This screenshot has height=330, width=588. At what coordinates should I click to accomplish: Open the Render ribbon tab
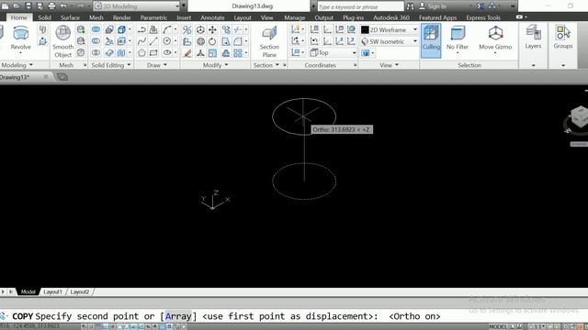[121, 17]
